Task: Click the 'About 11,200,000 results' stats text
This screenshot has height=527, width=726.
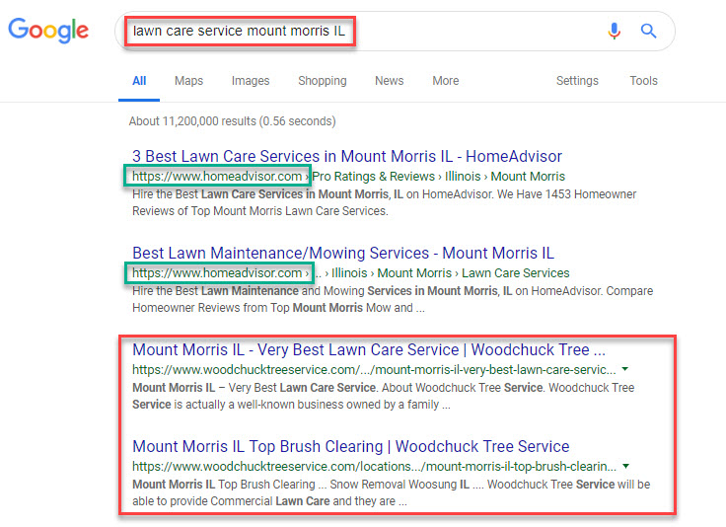Action: point(232,121)
